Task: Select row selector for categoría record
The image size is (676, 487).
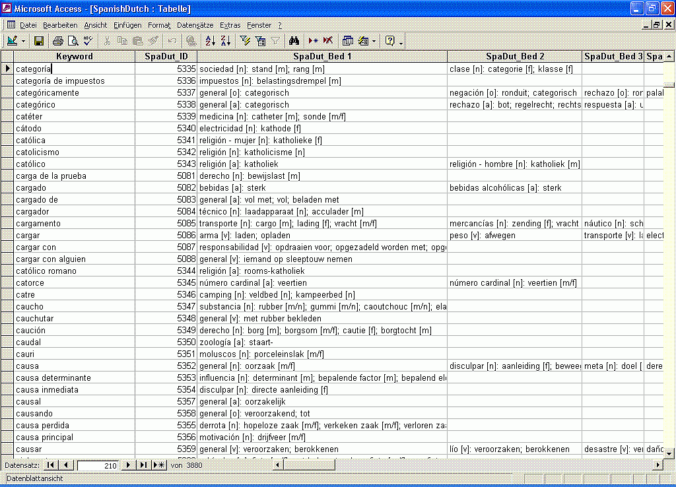Action: [7, 69]
